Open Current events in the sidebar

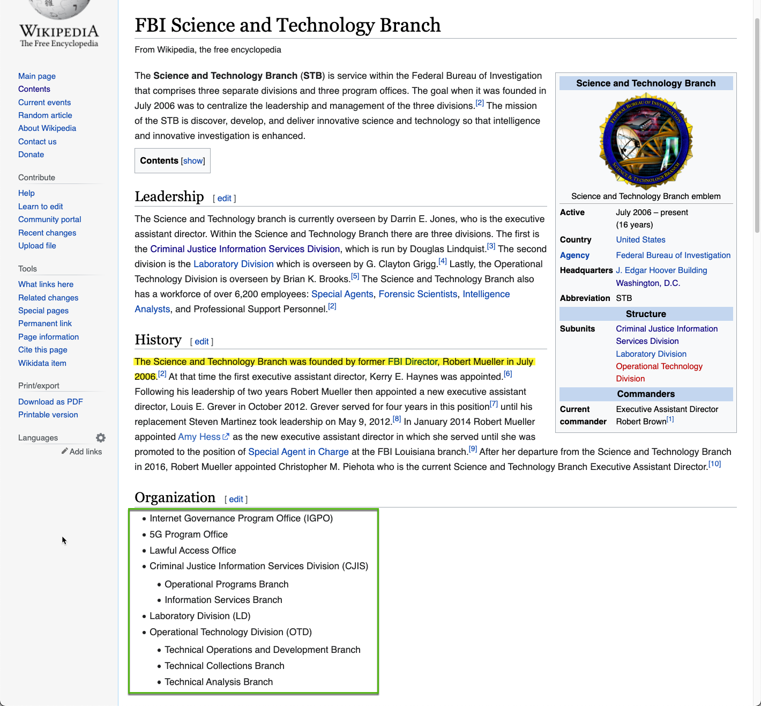(x=44, y=102)
